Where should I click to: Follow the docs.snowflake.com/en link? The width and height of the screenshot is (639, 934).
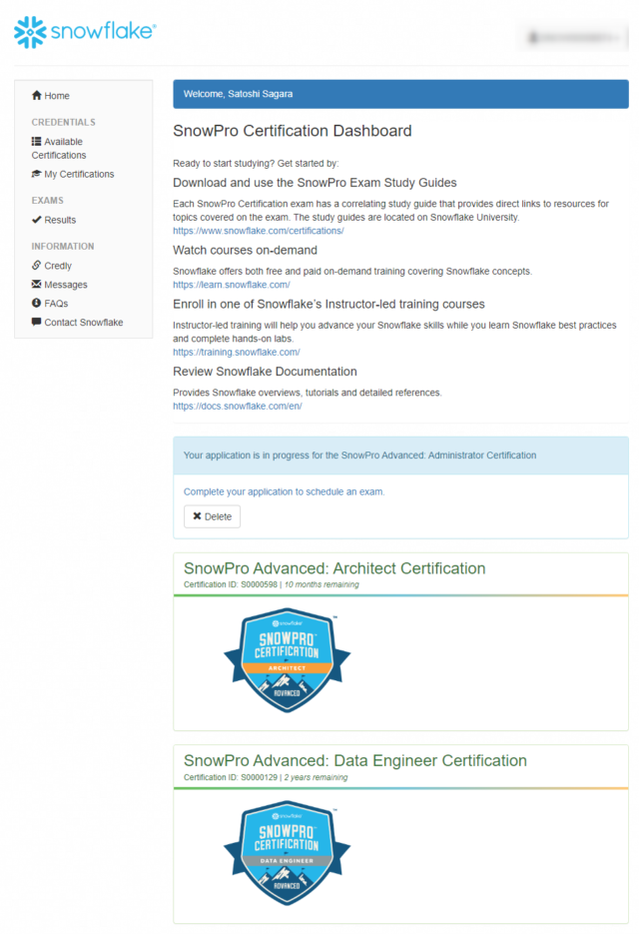coord(238,406)
